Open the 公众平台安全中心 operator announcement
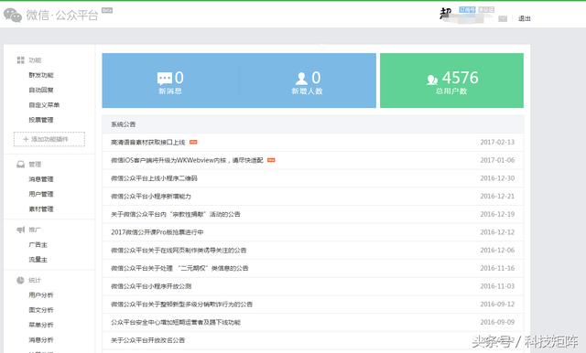 click(176, 322)
